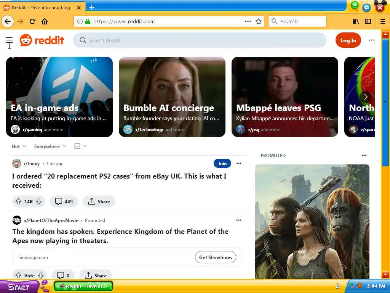The image size is (390, 293).
Task: Open page actions three-dot menu in address bar
Action: point(248,21)
